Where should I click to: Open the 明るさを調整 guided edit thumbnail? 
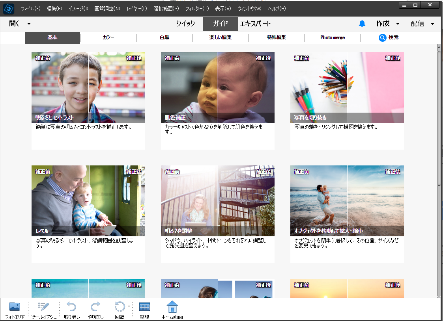(217, 201)
